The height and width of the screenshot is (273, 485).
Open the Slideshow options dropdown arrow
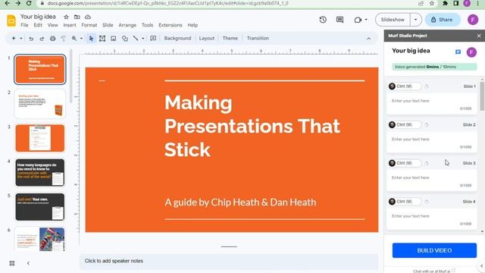click(x=416, y=20)
